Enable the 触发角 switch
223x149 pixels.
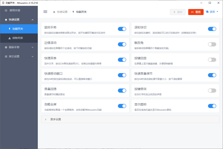pyautogui.click(x=212, y=44)
